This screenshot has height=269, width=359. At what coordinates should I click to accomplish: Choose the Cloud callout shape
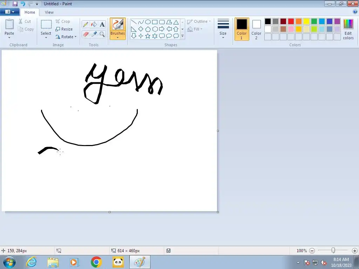click(176, 36)
